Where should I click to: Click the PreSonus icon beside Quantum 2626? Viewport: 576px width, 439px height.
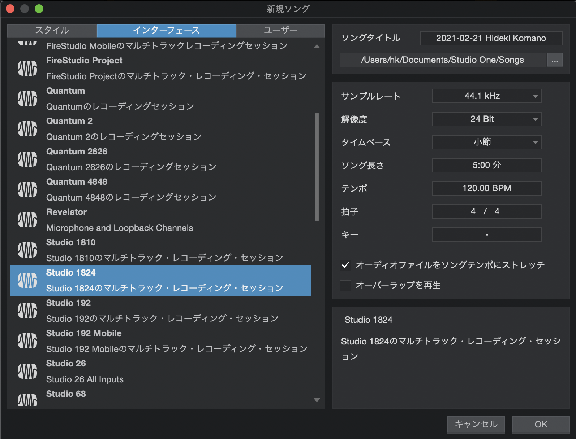tap(27, 159)
